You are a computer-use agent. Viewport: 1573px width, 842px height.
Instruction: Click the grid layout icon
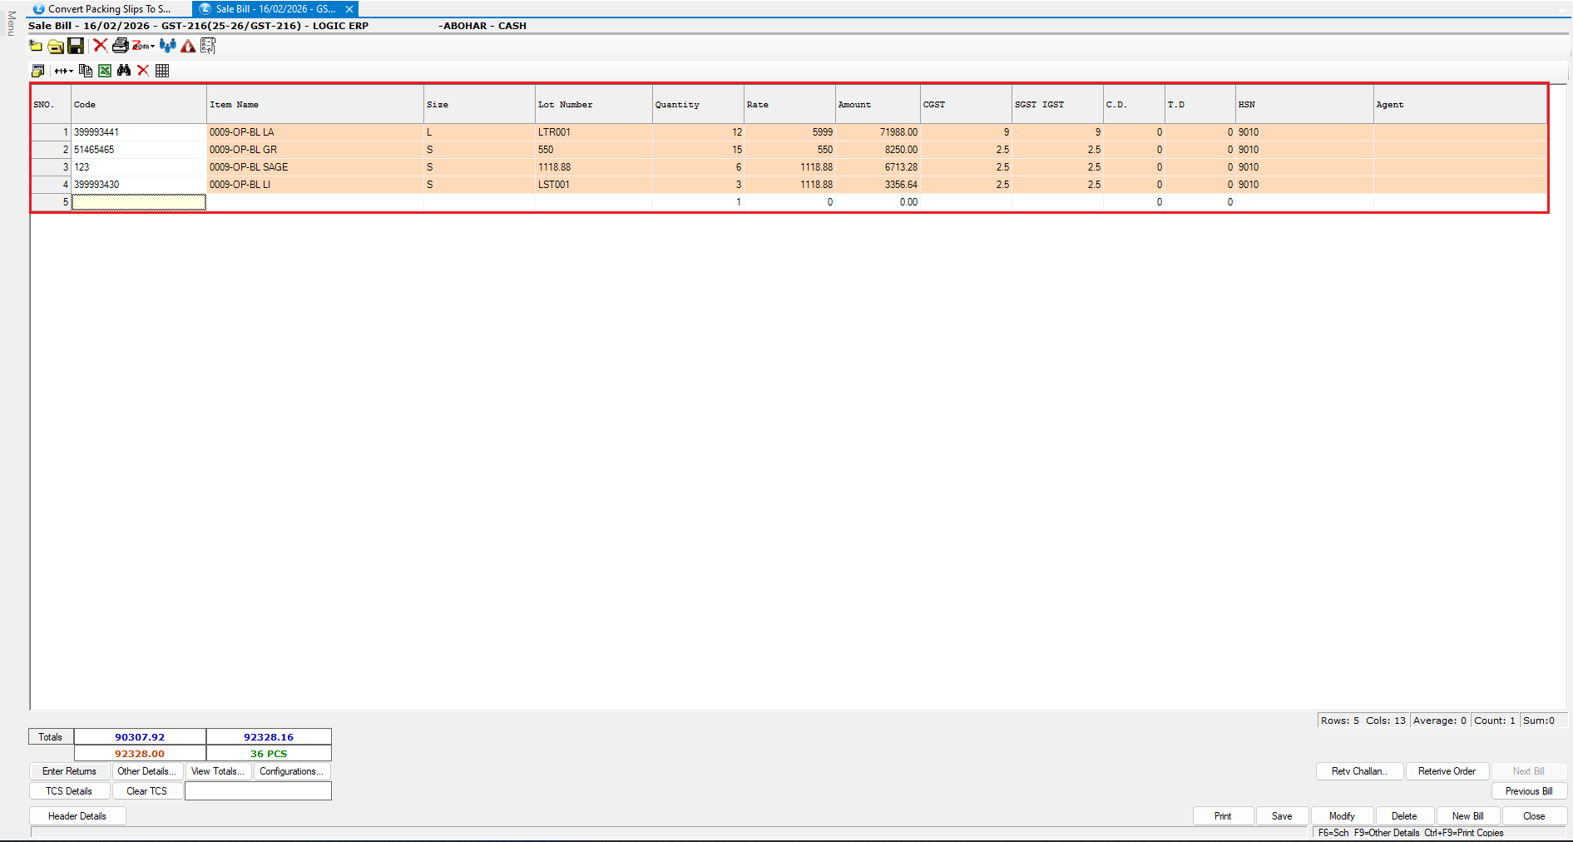tap(162, 71)
